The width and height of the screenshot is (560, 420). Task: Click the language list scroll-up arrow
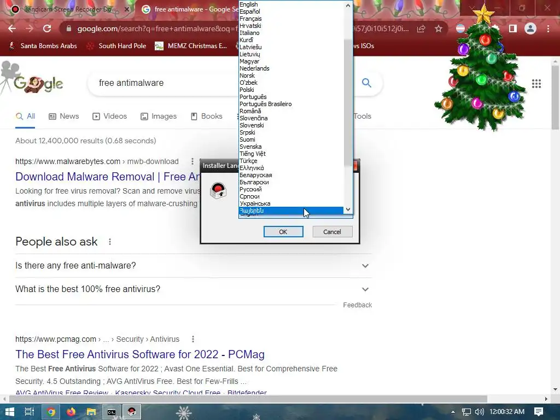348,5
